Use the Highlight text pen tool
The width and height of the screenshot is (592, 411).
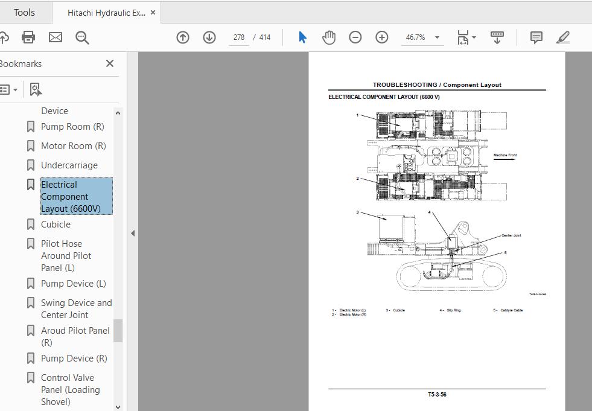(x=562, y=37)
